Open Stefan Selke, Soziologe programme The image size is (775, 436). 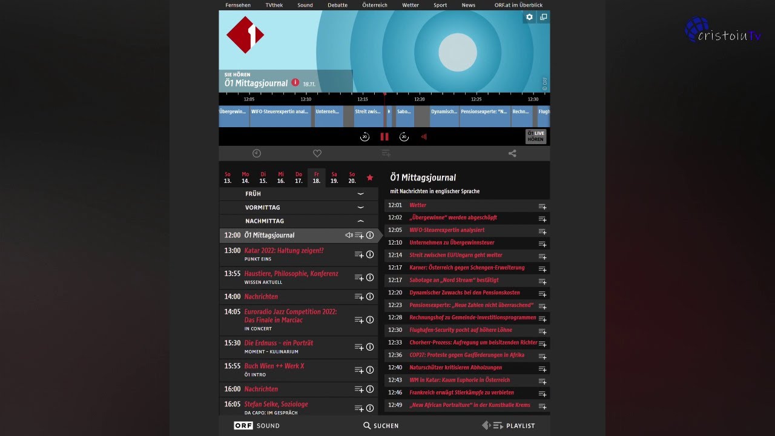[x=276, y=404]
